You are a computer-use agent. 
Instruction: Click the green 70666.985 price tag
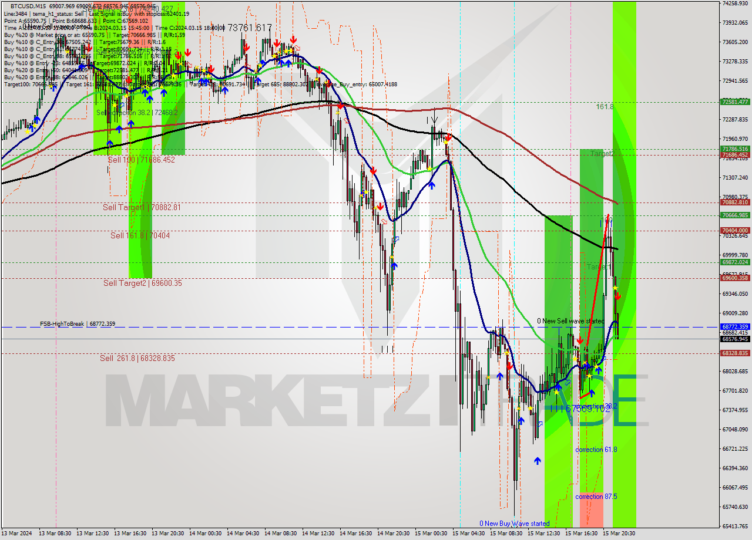click(735, 215)
